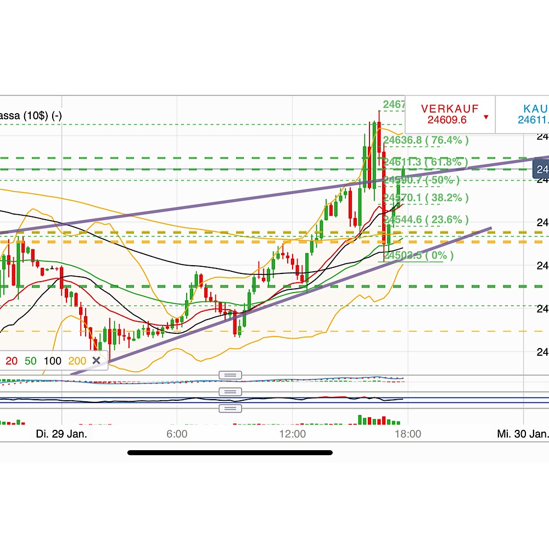Click the 100-period moving average legend entry

[53, 361]
